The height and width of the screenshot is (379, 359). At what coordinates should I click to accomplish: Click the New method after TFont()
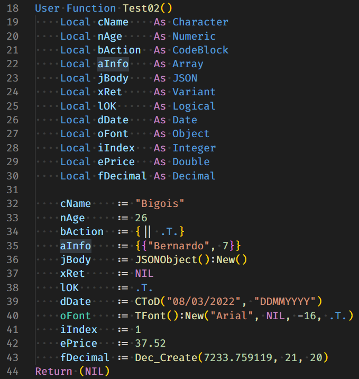[x=195, y=316]
